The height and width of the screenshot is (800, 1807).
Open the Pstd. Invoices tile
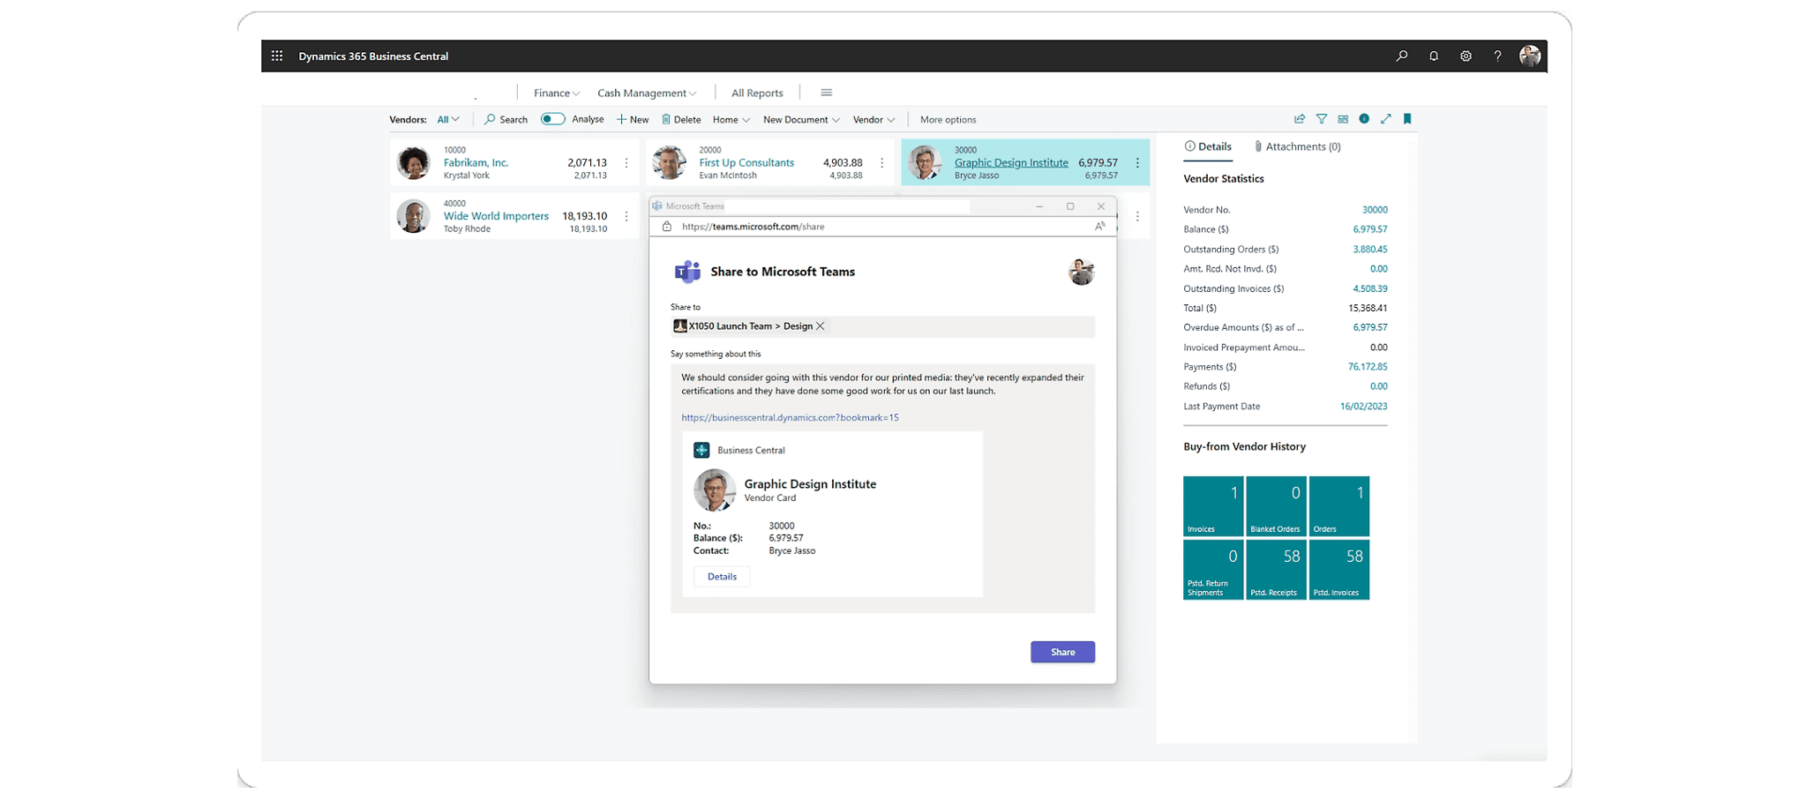coord(1339,570)
